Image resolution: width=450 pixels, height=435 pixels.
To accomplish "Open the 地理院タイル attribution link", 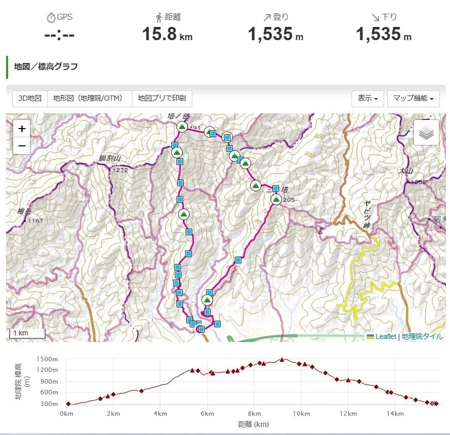I will (x=422, y=336).
